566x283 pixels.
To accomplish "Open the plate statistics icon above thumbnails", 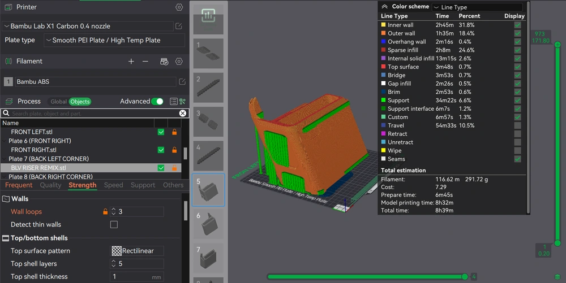I will pos(208,16).
